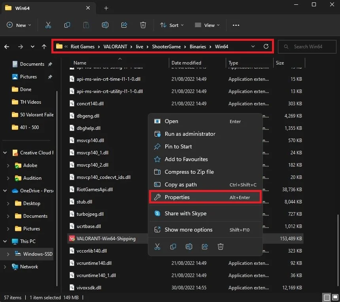The image size is (340, 302).
Task: Open the View dropdown
Action: tap(207, 25)
